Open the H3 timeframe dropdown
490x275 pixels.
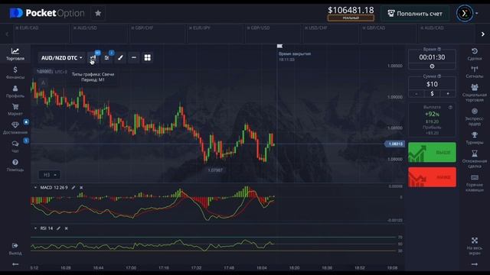point(49,175)
